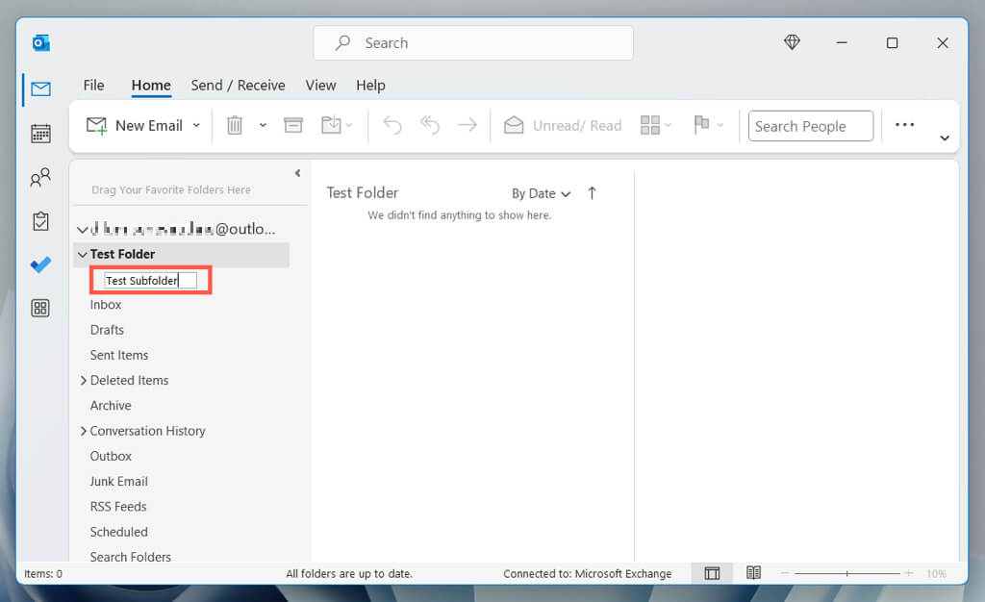Collapse the Test Folder node

point(83,254)
